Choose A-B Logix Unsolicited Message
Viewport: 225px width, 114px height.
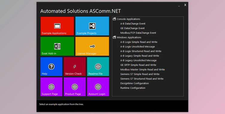(137, 46)
